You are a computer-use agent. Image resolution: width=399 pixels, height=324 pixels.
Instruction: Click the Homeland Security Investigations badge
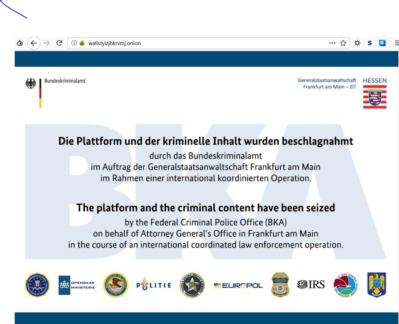(280, 285)
